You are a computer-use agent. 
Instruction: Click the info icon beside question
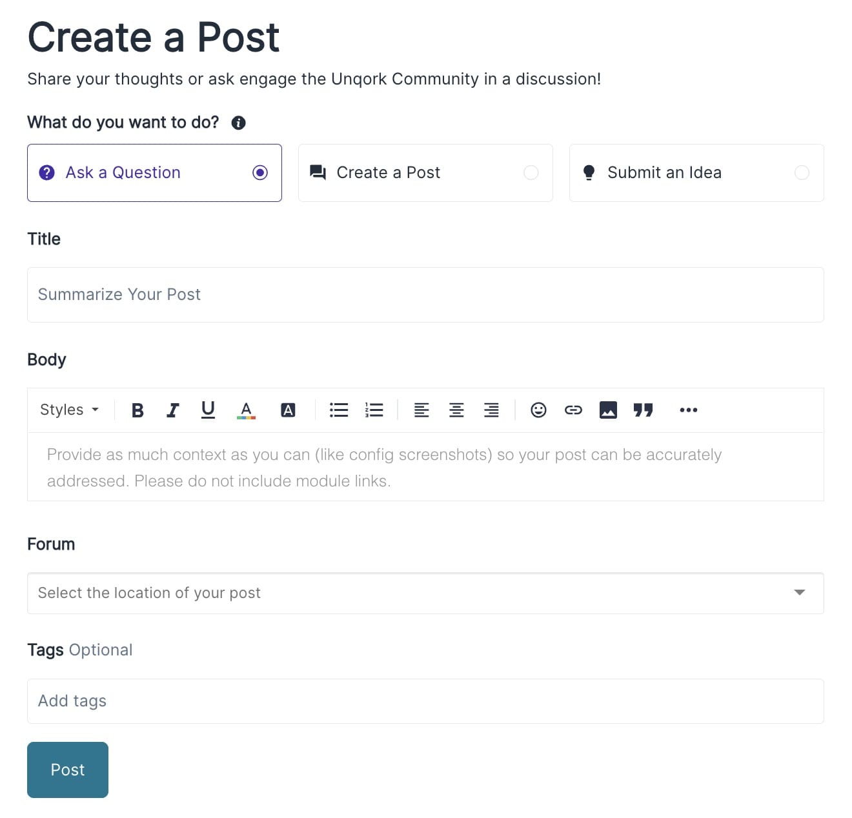(x=238, y=123)
